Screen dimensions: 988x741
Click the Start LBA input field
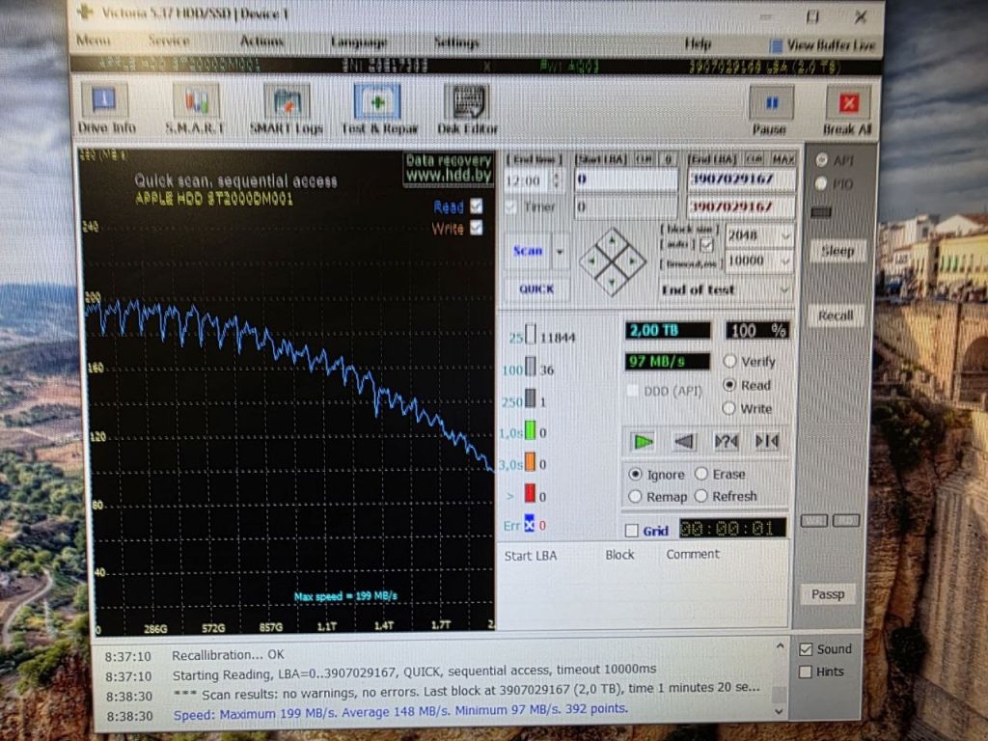[626, 179]
